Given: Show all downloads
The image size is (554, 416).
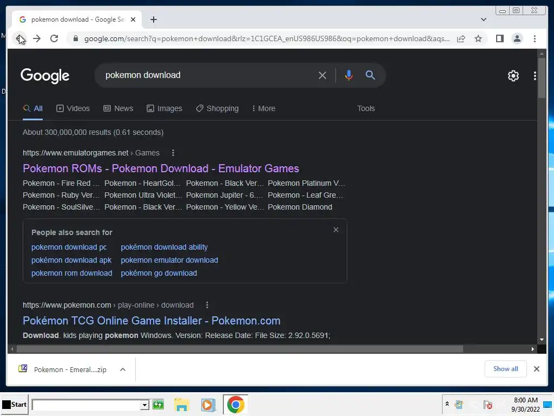Looking at the screenshot, I should pos(506,369).
